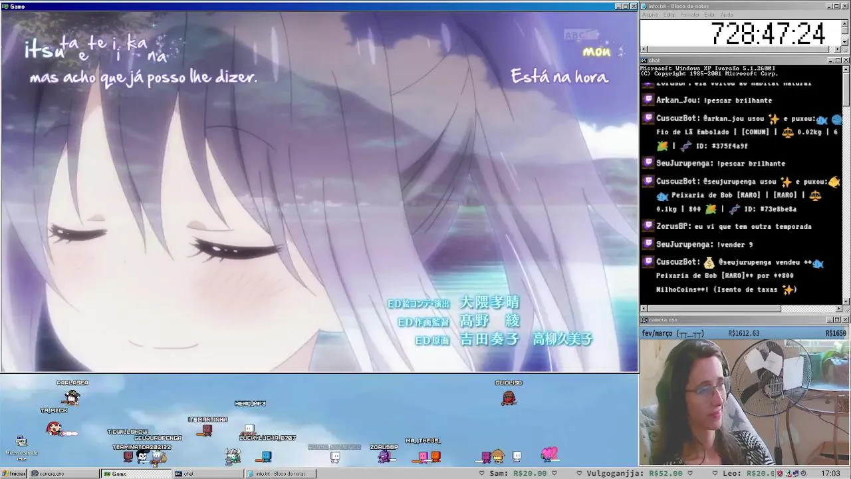This screenshot has width=851, height=479.
Task: Click the ZORUSBP purple avatar
Action: 384,456
